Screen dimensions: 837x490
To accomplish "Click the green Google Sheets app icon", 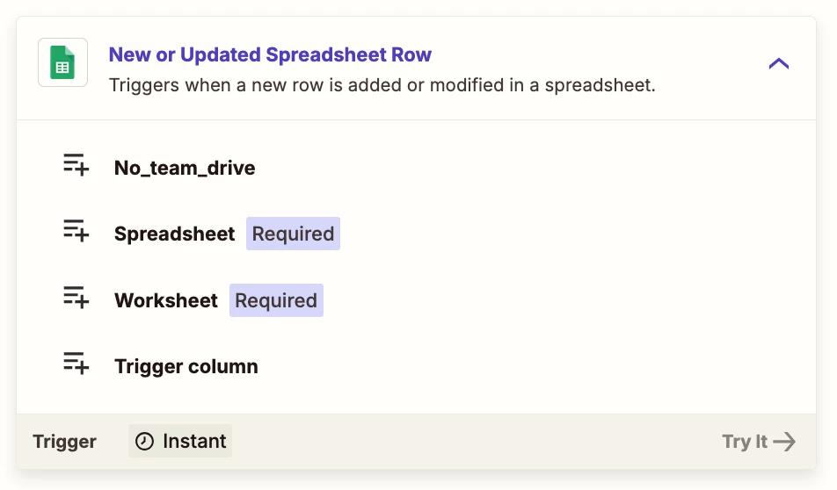I will click(62, 62).
